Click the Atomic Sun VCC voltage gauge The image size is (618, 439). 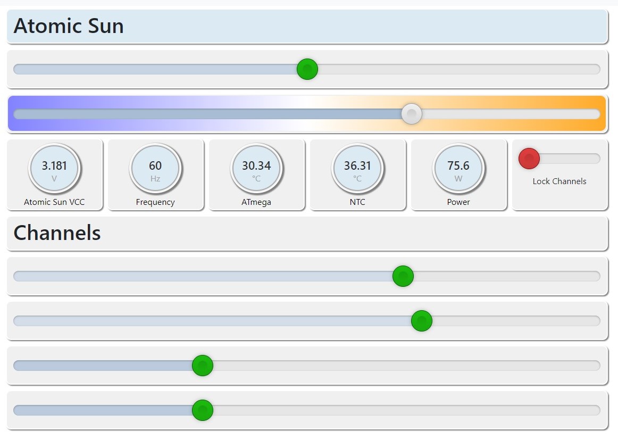tap(54, 169)
